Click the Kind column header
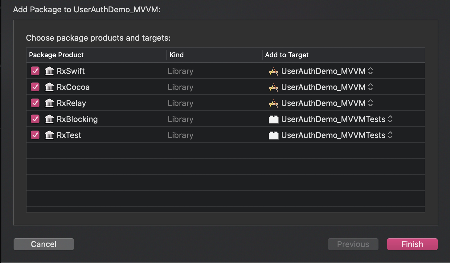 click(x=215, y=55)
